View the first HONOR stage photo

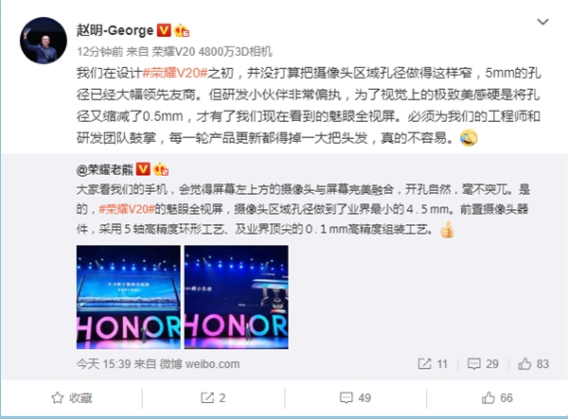128,297
